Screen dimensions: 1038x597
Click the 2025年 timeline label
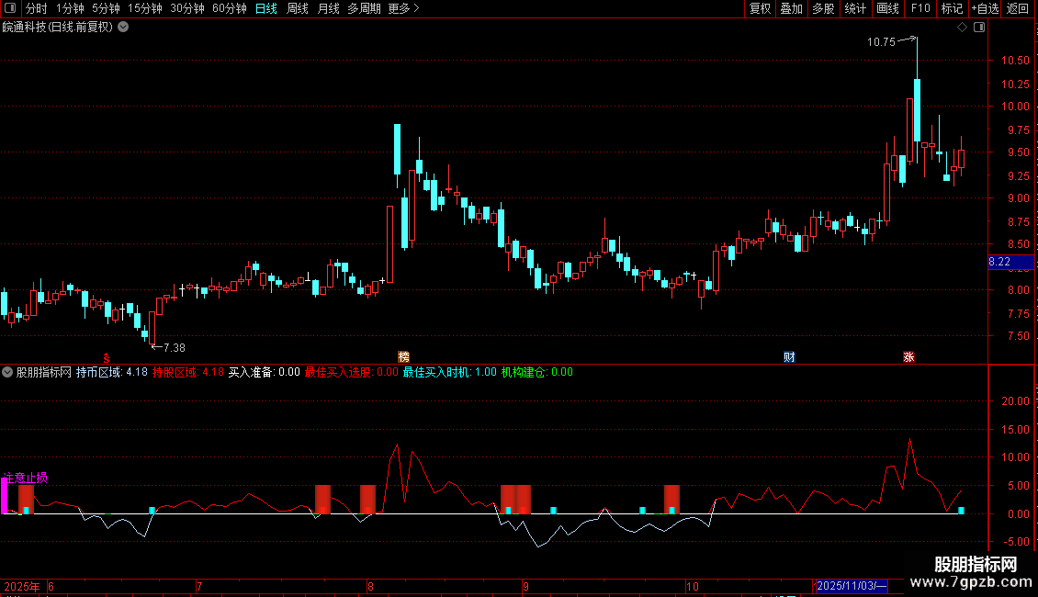click(x=22, y=586)
